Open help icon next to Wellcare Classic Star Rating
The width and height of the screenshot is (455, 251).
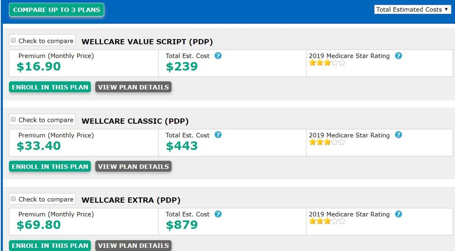(399, 135)
